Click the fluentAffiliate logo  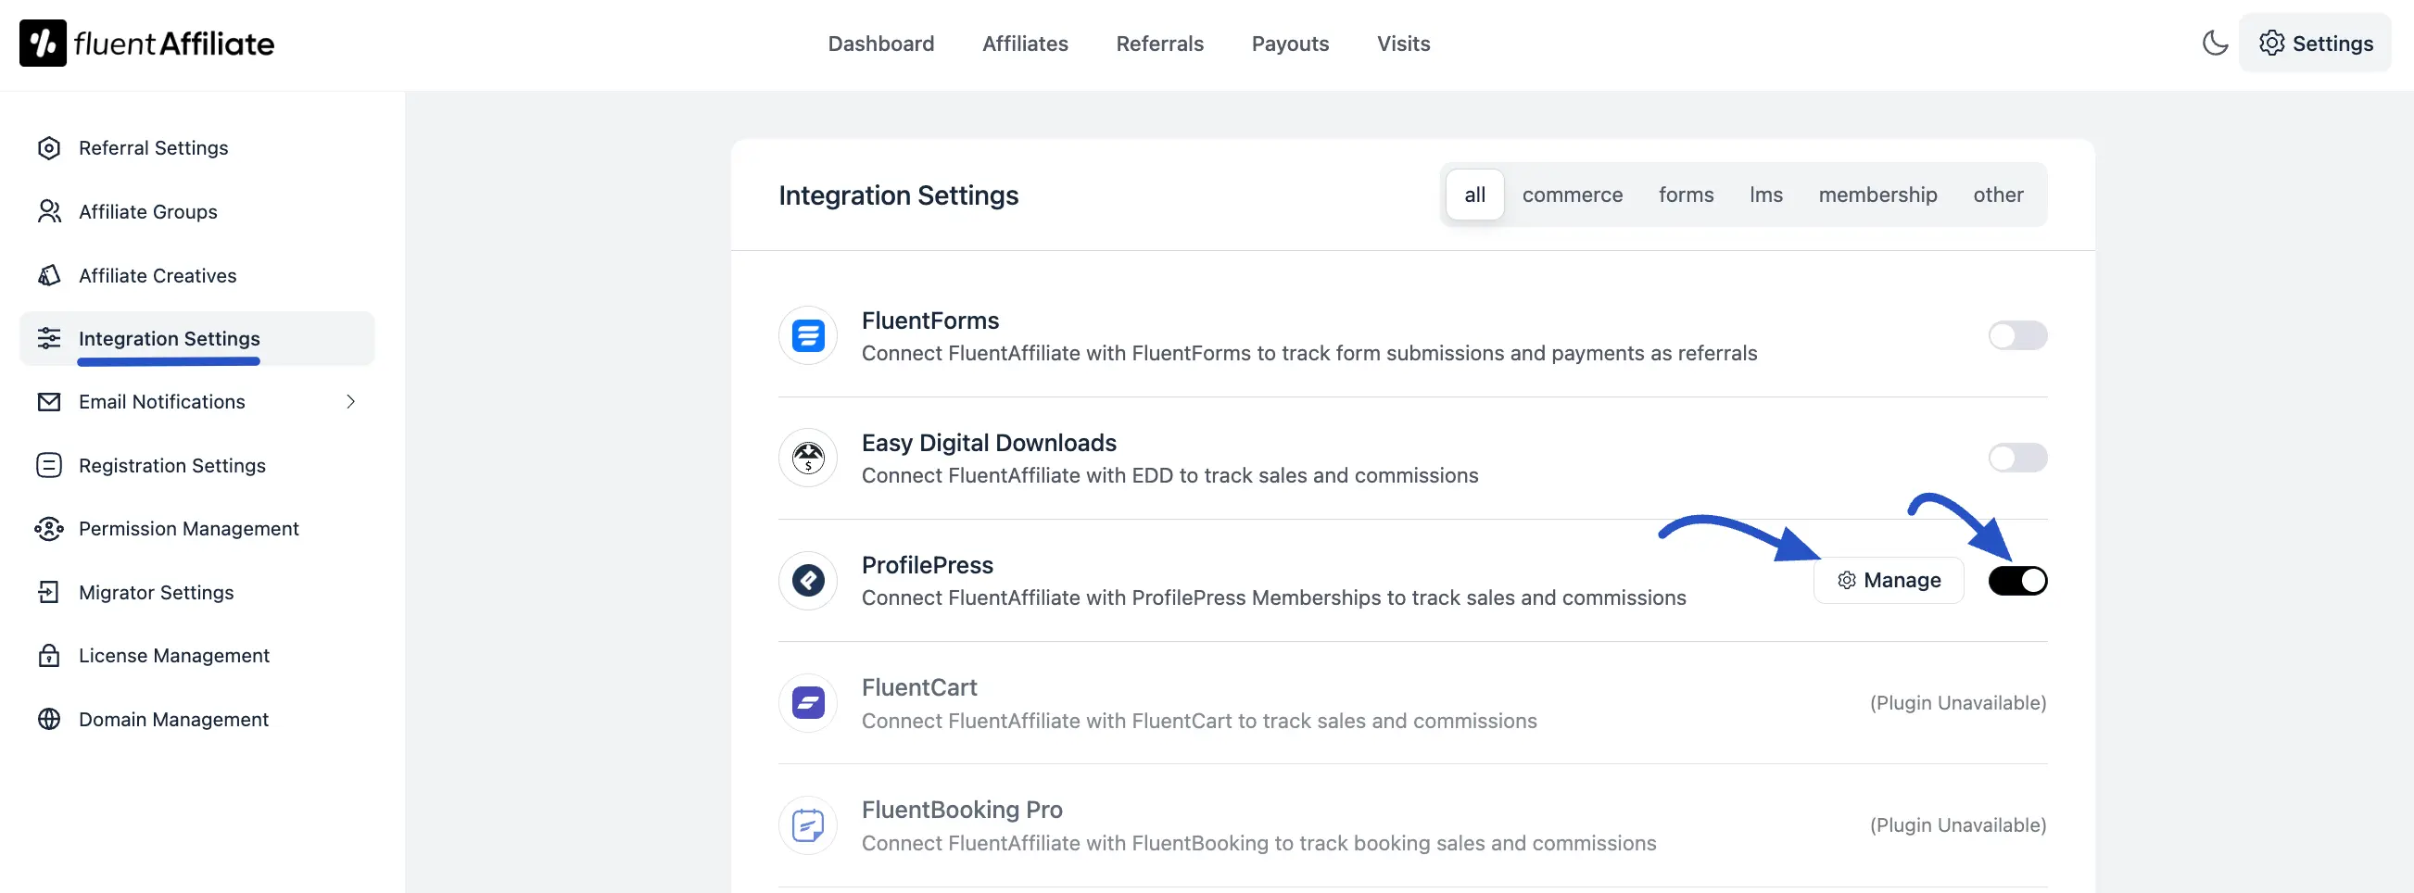[x=146, y=43]
